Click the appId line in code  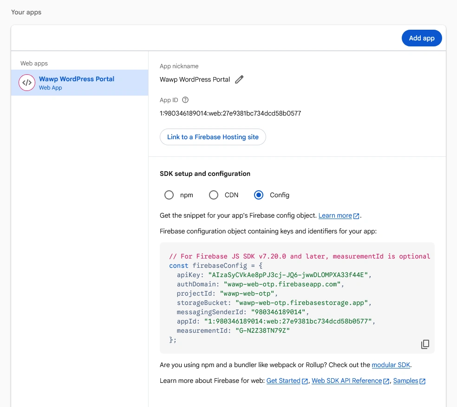[276, 321]
